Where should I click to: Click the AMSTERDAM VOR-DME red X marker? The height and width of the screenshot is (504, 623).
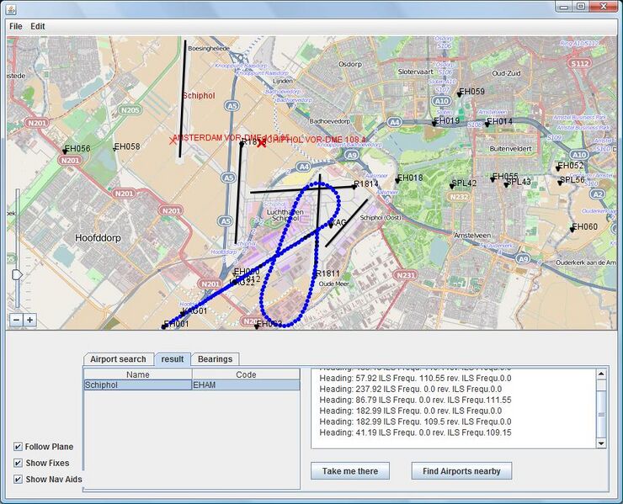[x=173, y=141]
